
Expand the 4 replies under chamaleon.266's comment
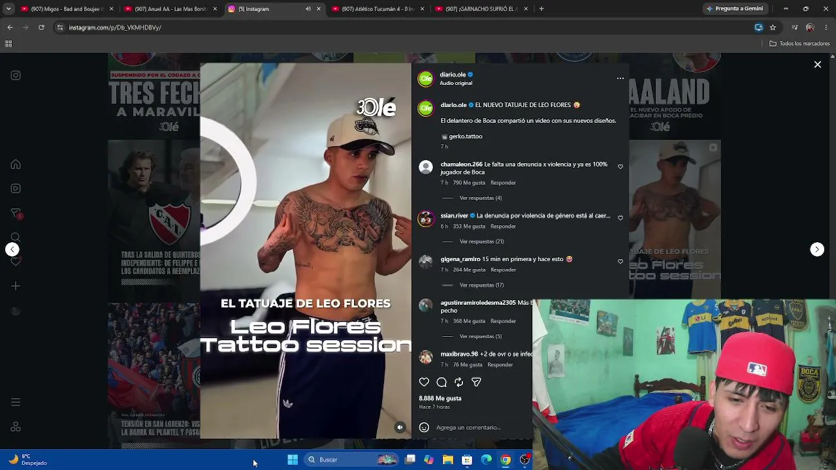(x=481, y=198)
